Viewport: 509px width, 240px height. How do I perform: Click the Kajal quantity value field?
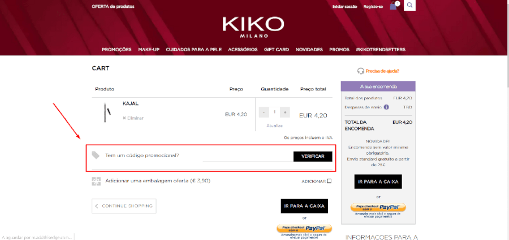[x=274, y=112]
